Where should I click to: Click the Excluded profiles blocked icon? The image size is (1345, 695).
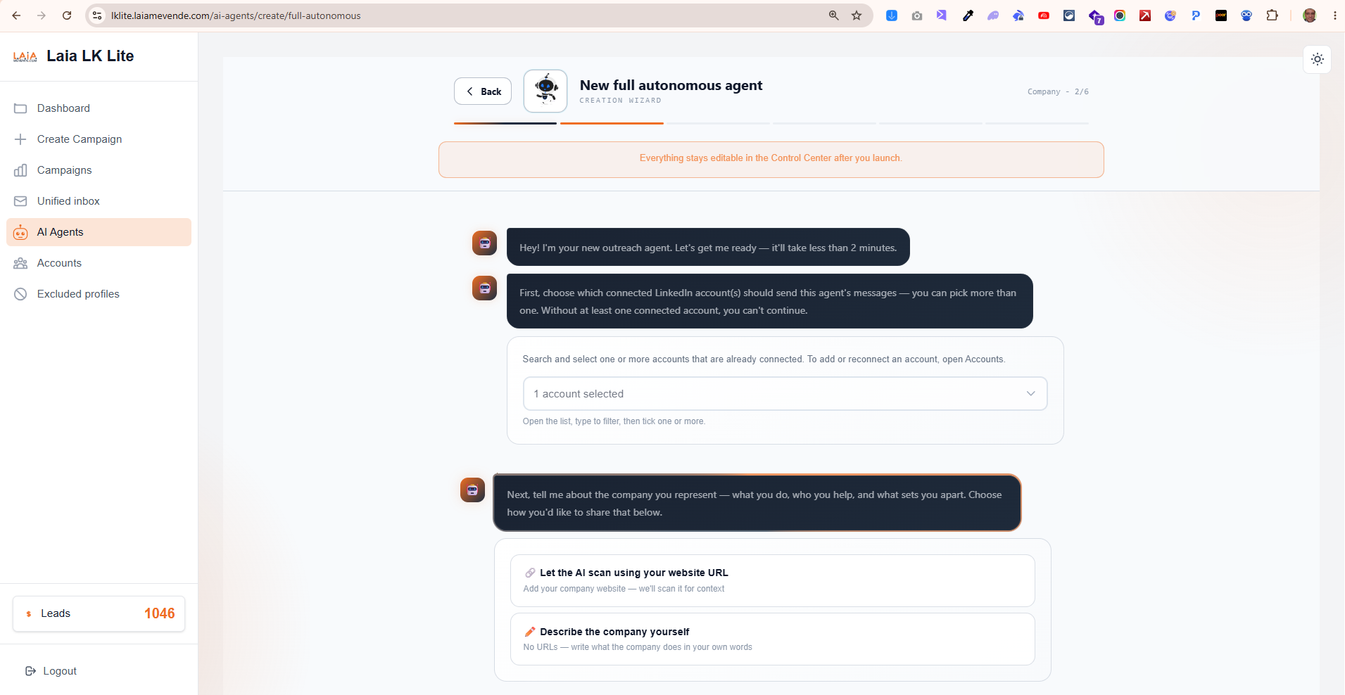[x=20, y=294]
